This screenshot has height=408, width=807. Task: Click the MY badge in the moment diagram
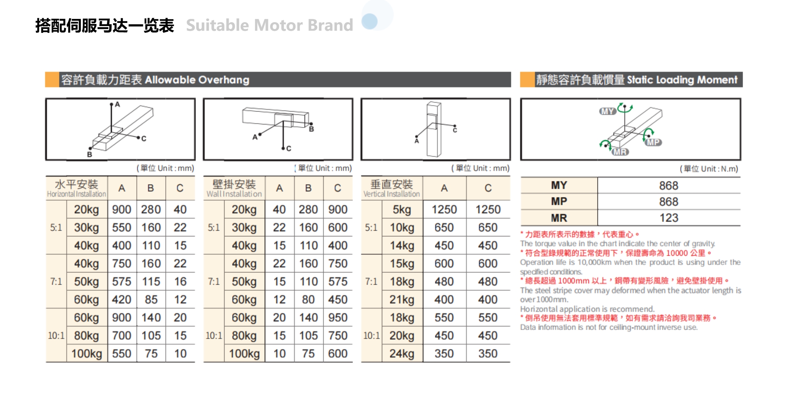tap(607, 111)
